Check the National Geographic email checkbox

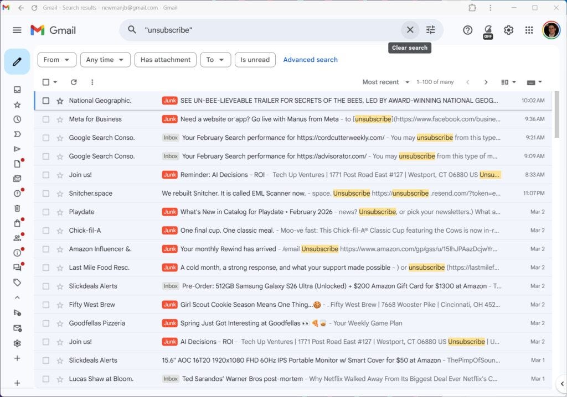[46, 101]
